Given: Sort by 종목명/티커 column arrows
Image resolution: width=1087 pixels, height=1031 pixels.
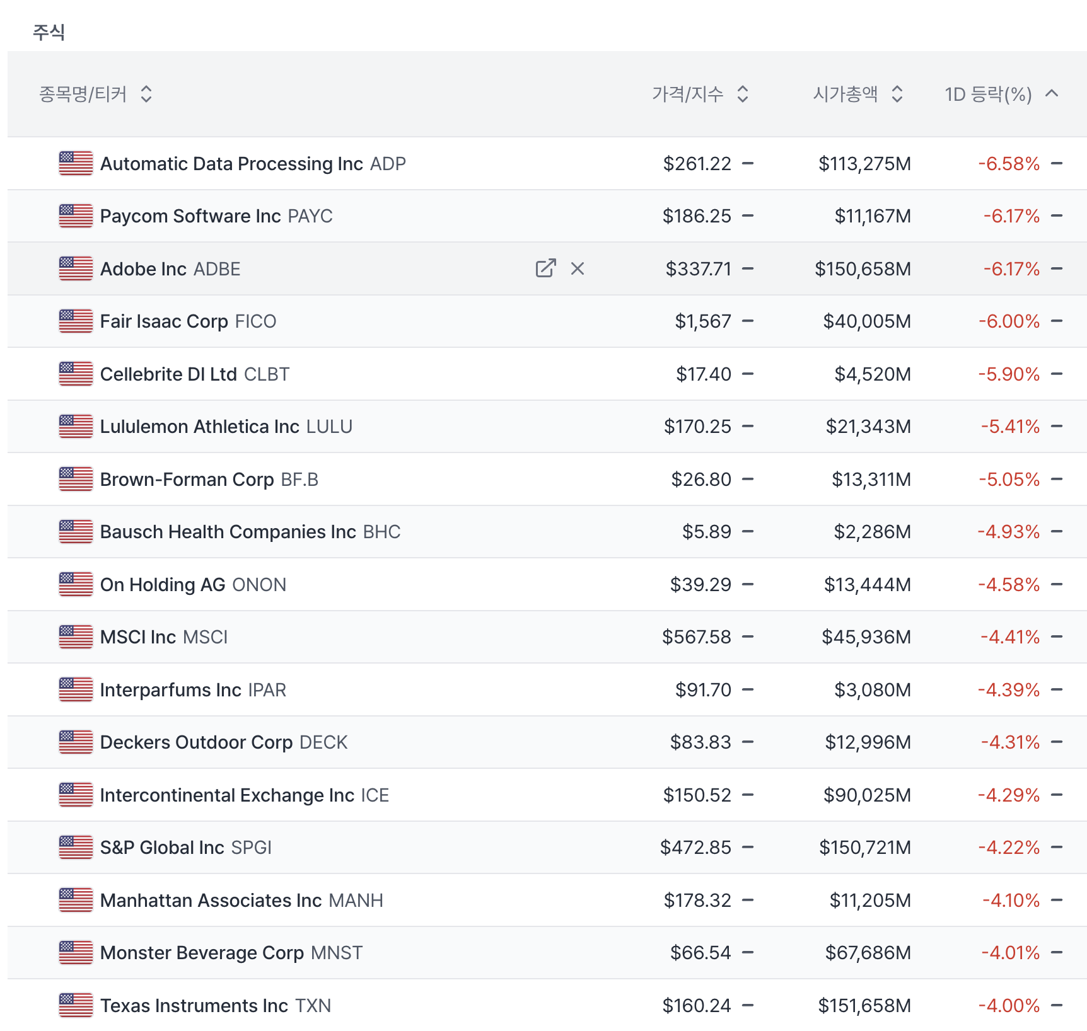Looking at the screenshot, I should pos(146,94).
